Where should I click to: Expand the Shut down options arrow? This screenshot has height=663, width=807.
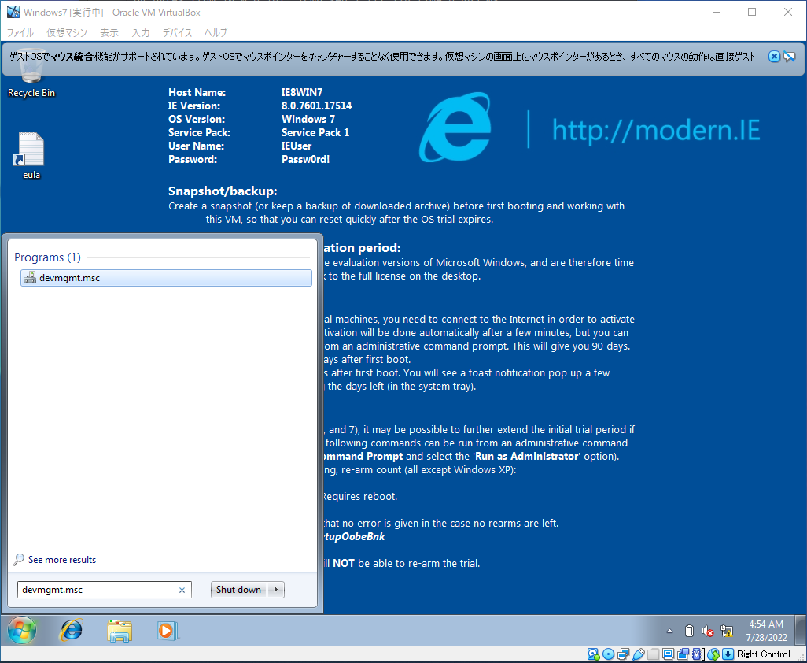click(x=276, y=590)
